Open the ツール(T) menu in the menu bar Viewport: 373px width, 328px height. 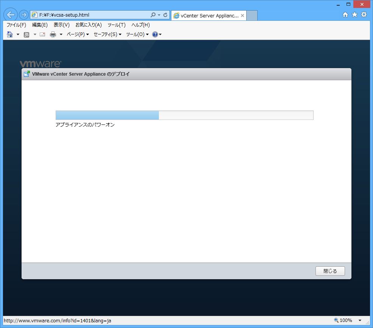[x=116, y=25]
